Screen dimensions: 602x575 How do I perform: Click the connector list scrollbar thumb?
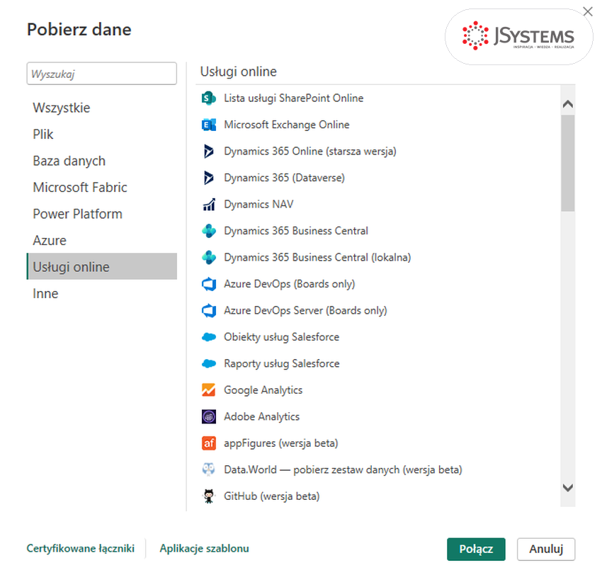[x=568, y=163]
